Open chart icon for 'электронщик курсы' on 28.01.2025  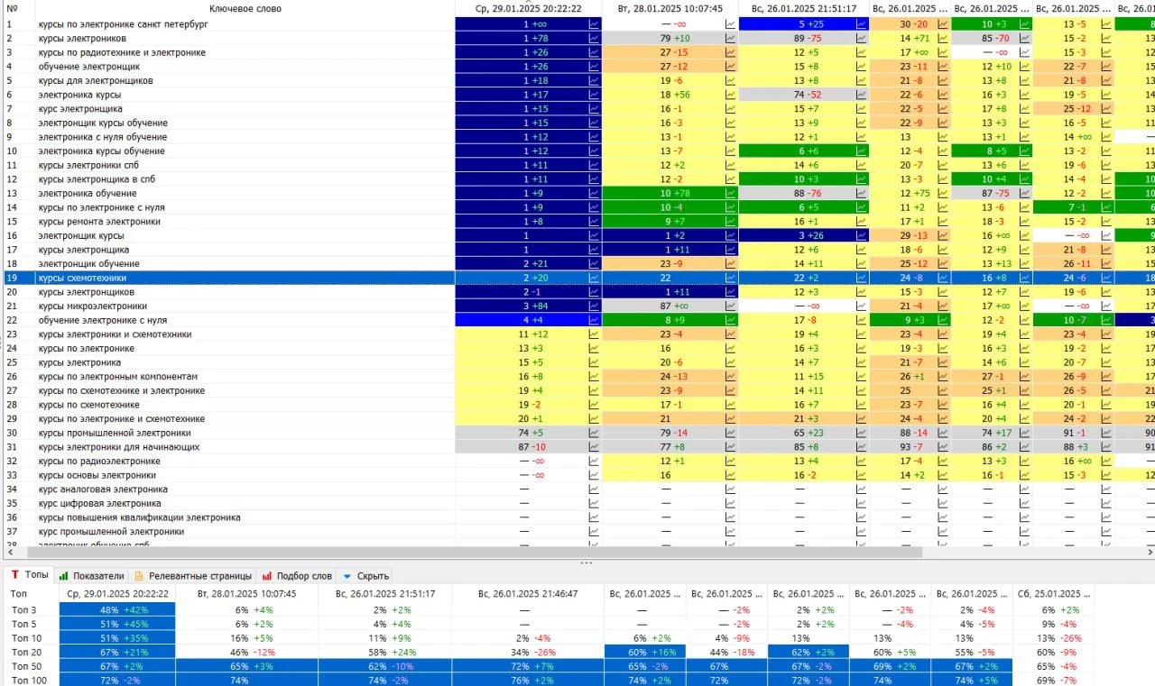(730, 236)
